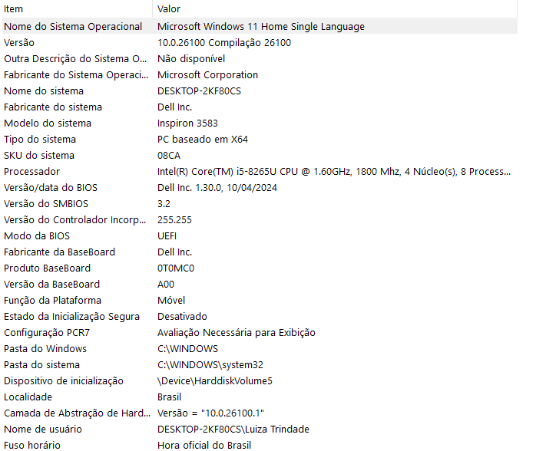Select the value 'Dell Inc. 1.30.0, 10/04/2024'
Viewport: 546px width, 451px height.
coord(217,188)
